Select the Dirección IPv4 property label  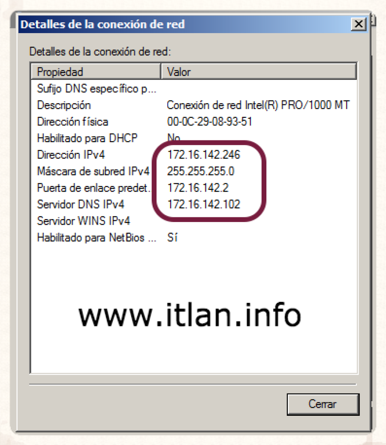tap(71, 155)
